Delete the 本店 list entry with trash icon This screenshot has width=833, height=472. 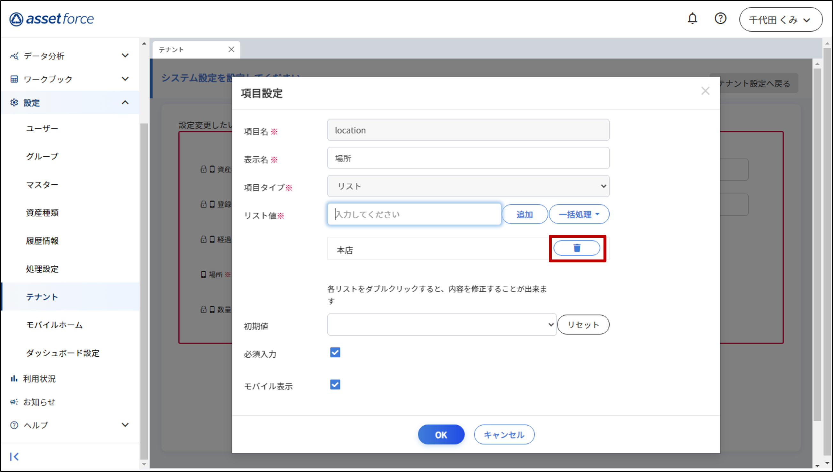coord(577,248)
